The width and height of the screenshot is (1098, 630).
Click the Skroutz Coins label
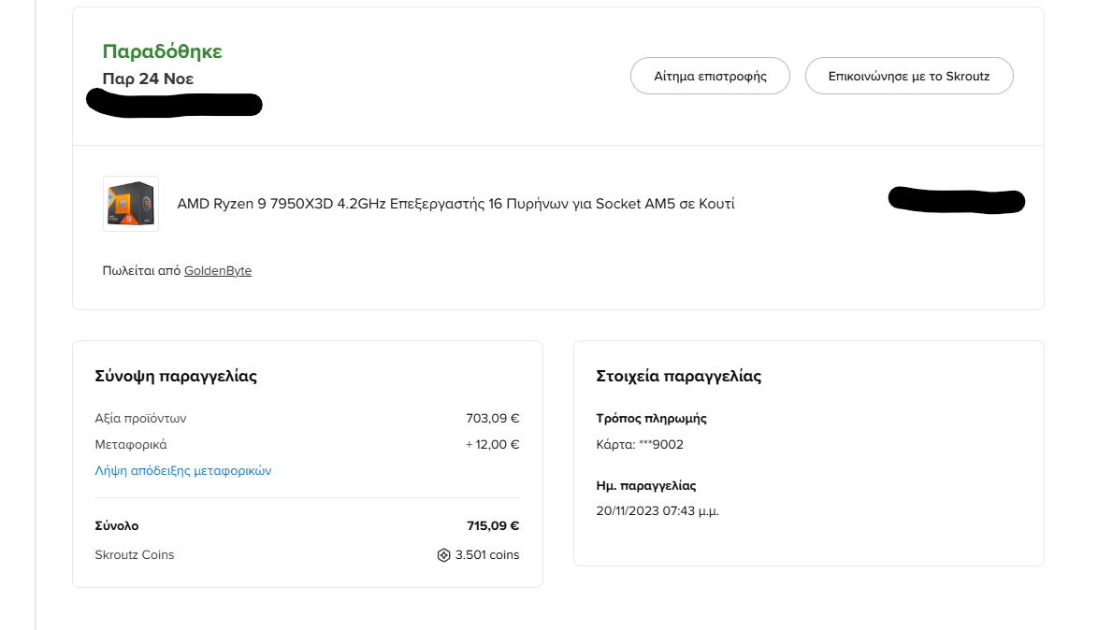135,555
